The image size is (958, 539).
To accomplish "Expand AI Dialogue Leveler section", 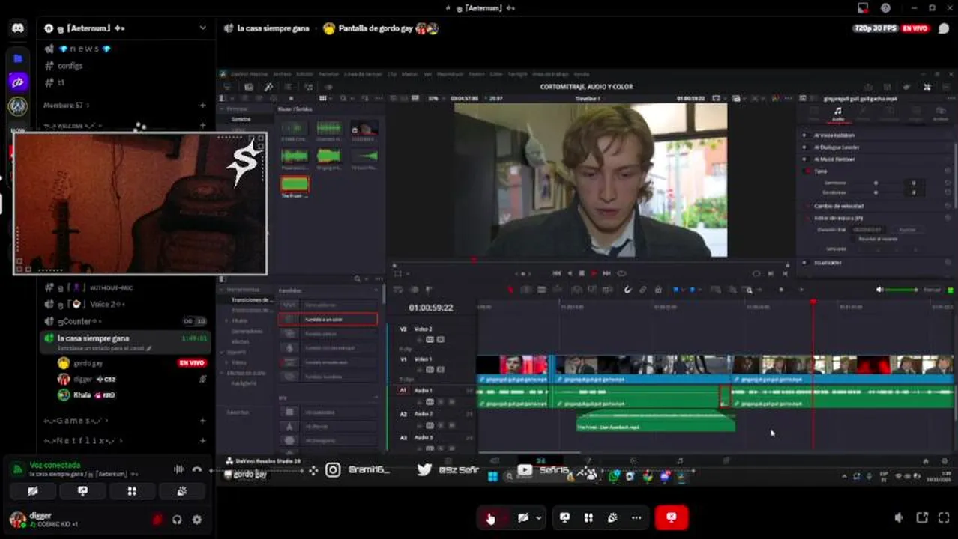I will click(836, 147).
